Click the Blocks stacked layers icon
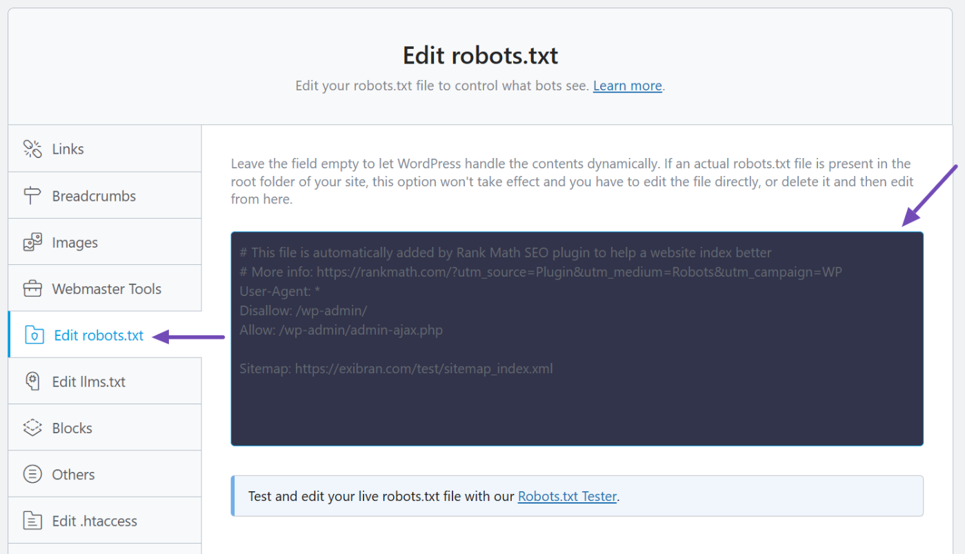965x554 pixels. coord(32,428)
